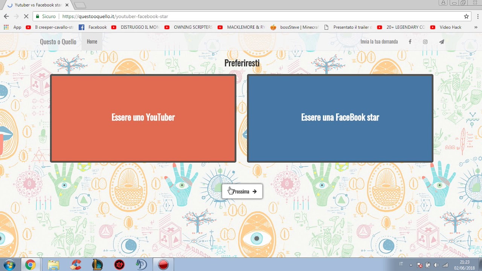Open the Facebook bookmark
Viewport: 482px width, 271px height.
(93, 27)
